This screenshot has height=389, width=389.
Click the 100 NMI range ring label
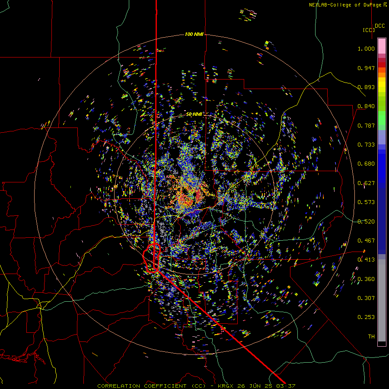coord(194,34)
